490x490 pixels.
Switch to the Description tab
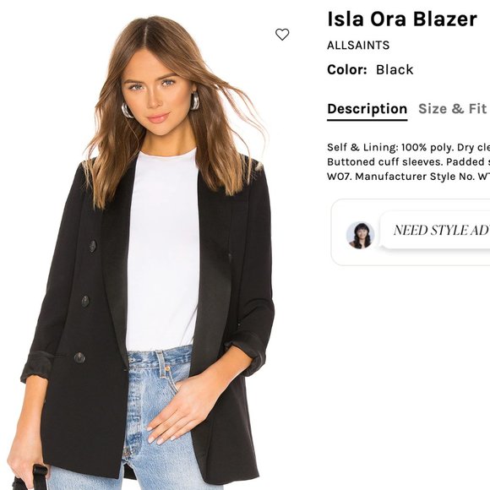(367, 109)
